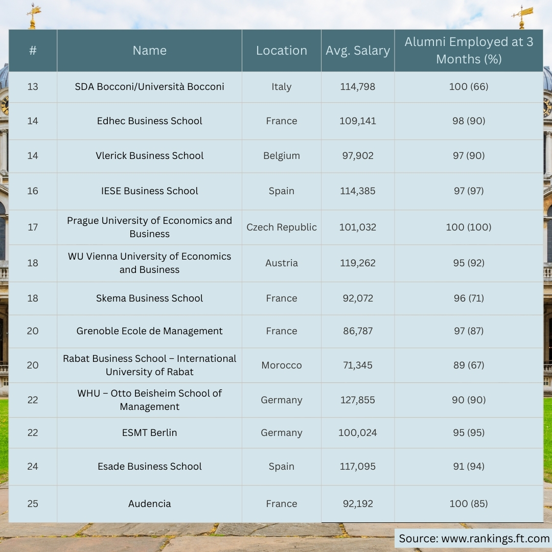The height and width of the screenshot is (552, 552).
Task: Click the Belgium location cell
Action: (x=281, y=156)
